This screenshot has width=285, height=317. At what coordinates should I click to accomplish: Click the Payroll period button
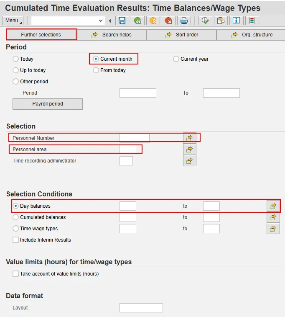[48, 104]
